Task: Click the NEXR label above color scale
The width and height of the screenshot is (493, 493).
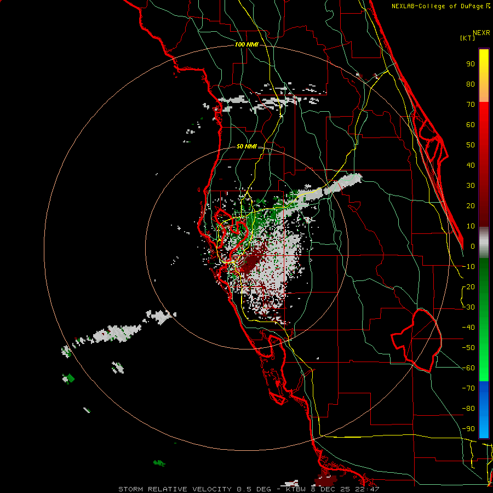Action: [x=481, y=33]
